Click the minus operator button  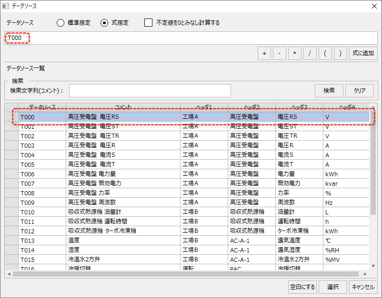pos(279,54)
